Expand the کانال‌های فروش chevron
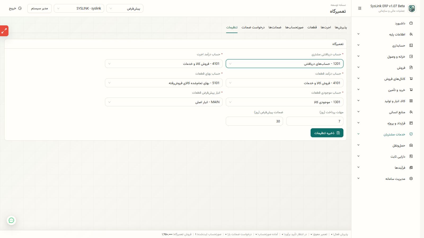Screen dimensions: 424x238 358,79
